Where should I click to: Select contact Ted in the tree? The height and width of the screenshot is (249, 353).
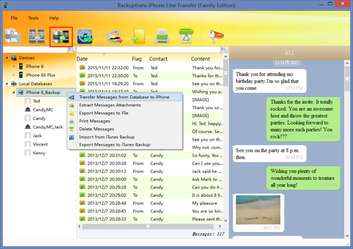click(x=36, y=101)
